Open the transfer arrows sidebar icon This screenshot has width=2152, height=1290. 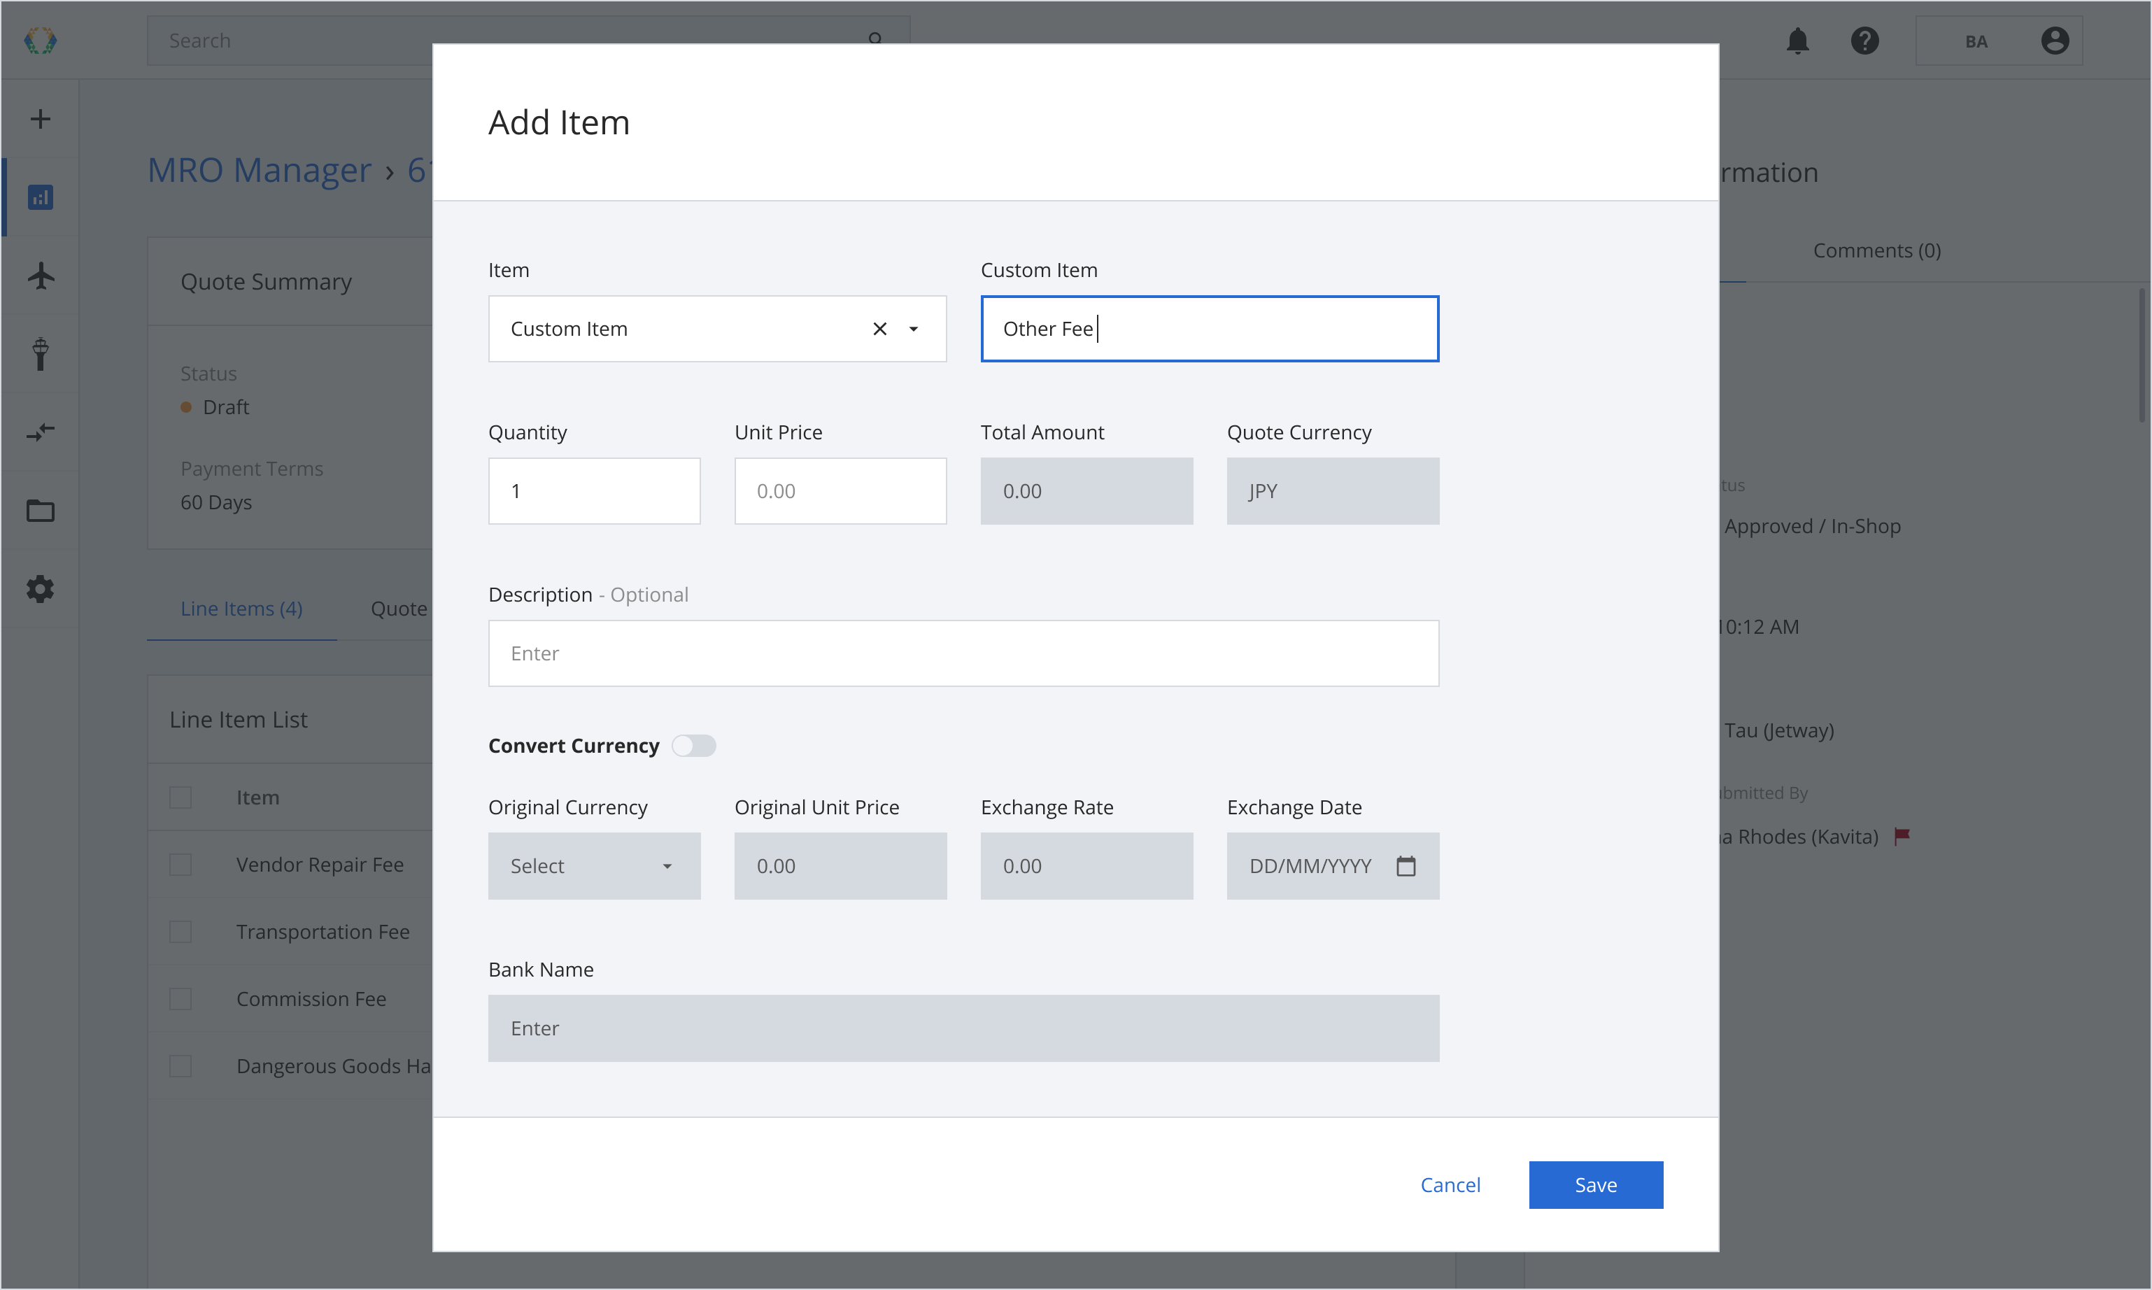click(x=40, y=432)
